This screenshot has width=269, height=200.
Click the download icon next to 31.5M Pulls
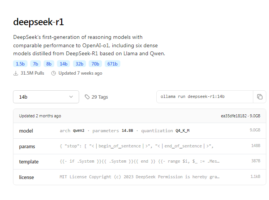16,73
